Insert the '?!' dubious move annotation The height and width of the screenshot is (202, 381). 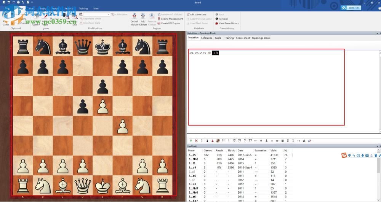coord(239,141)
